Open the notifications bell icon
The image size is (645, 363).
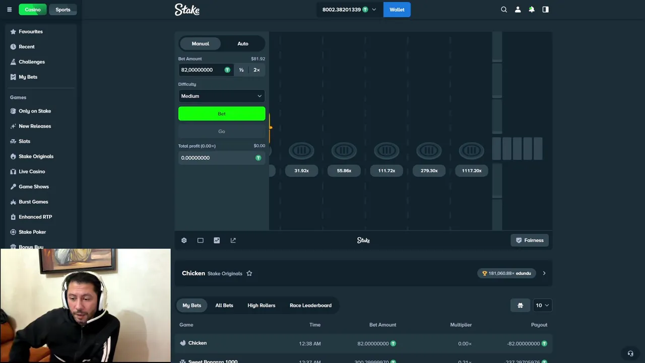point(532,10)
